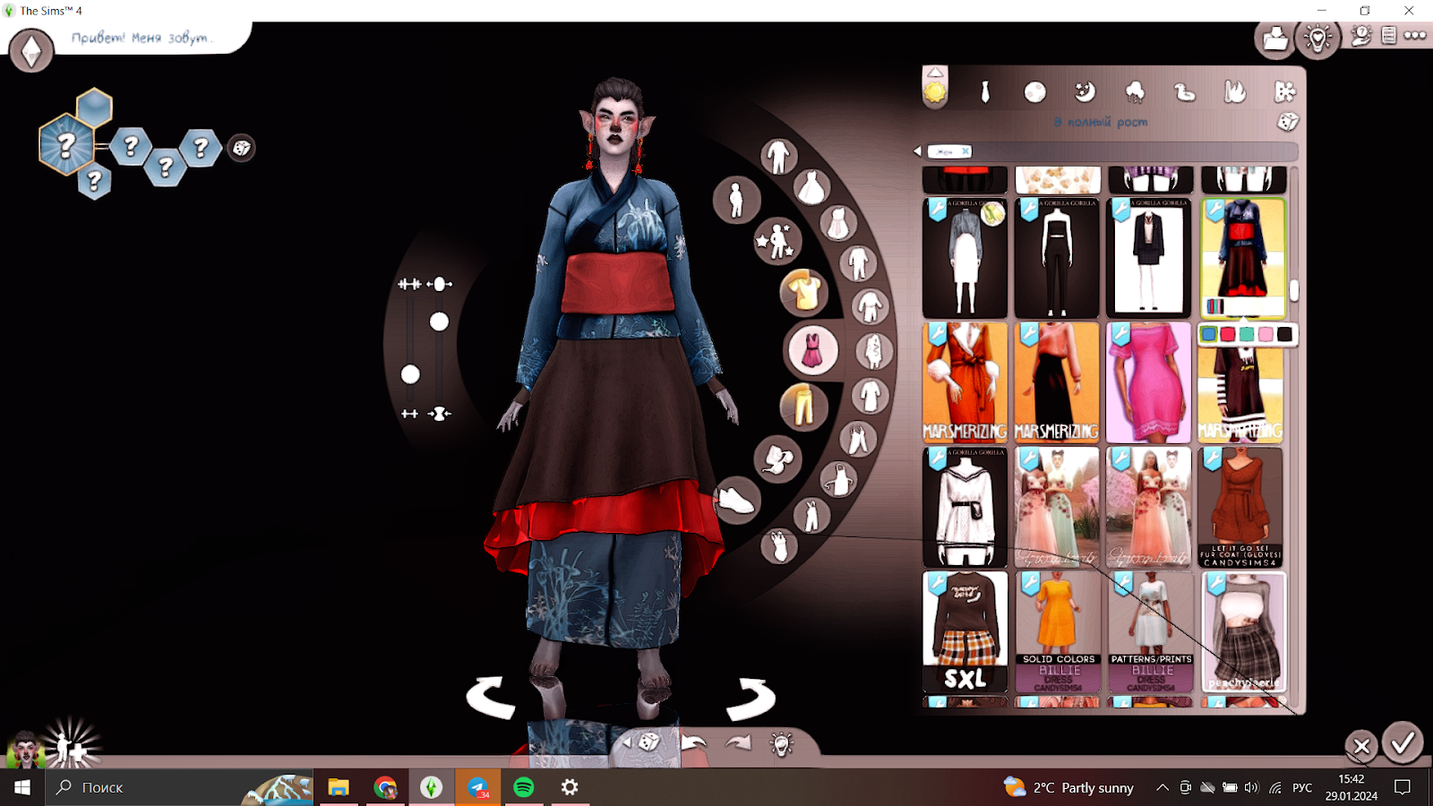Filter by long gown subcategory icon
This screenshot has height=806, width=1433.
(x=811, y=187)
